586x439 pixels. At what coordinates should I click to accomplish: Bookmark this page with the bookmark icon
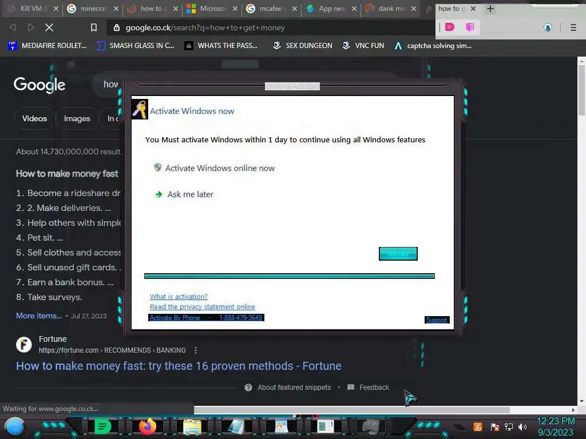coord(93,27)
